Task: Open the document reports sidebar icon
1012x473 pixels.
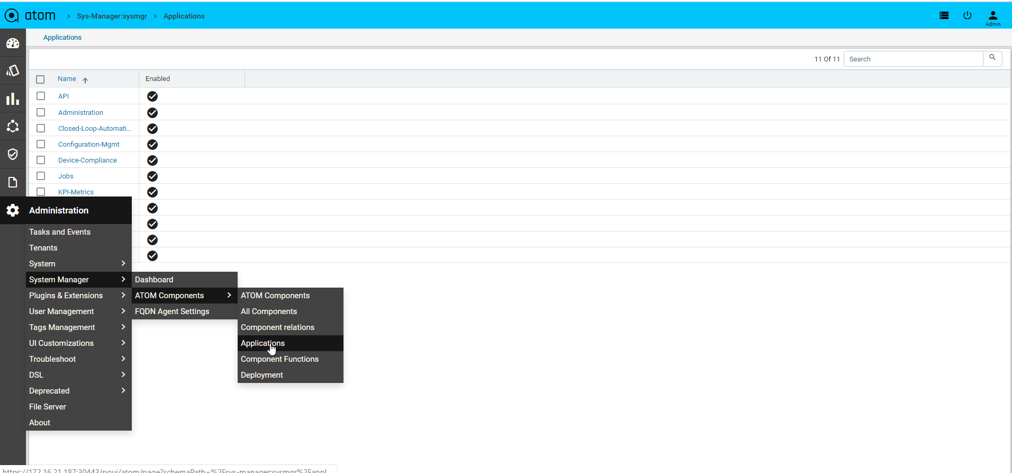Action: click(x=13, y=182)
